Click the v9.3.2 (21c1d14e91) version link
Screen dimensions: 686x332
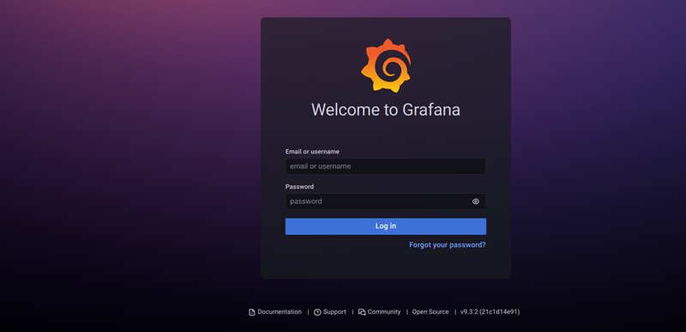(x=490, y=312)
